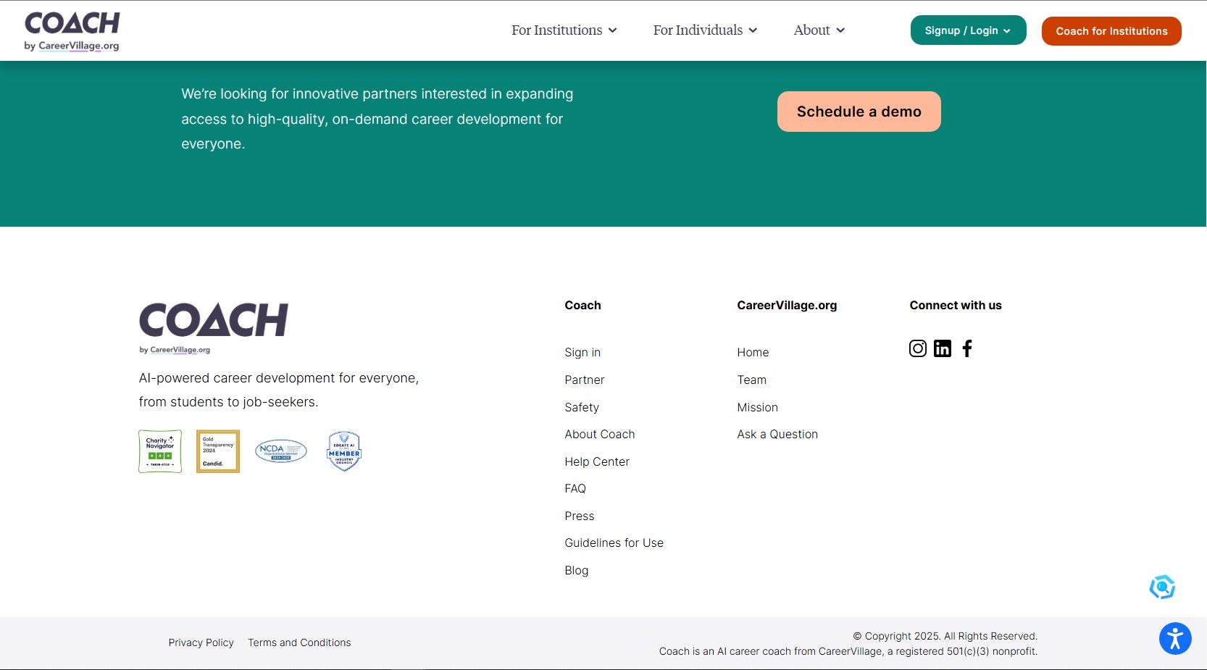Open the blue chat assistant icon

point(1162,587)
